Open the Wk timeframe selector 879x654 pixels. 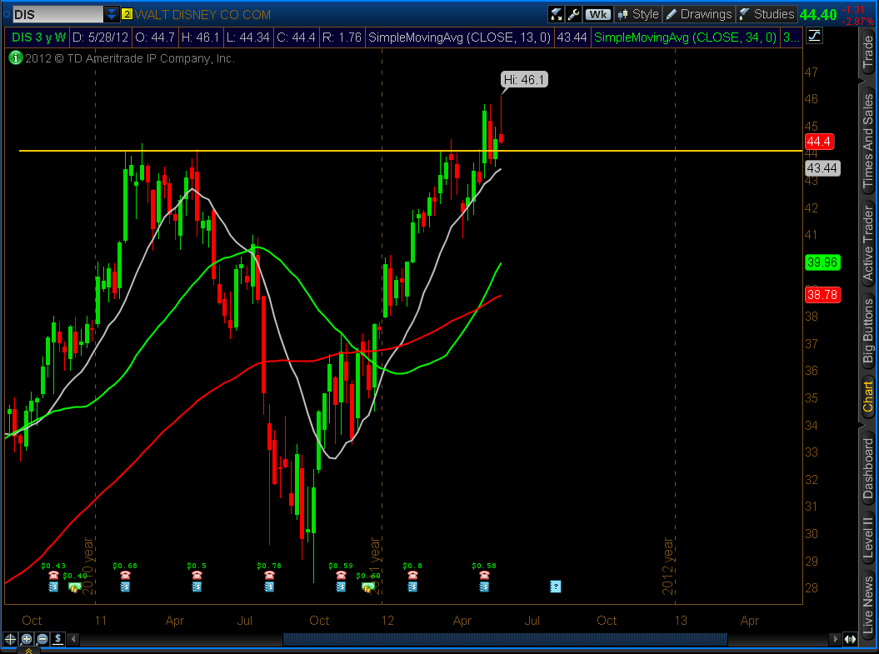[598, 14]
